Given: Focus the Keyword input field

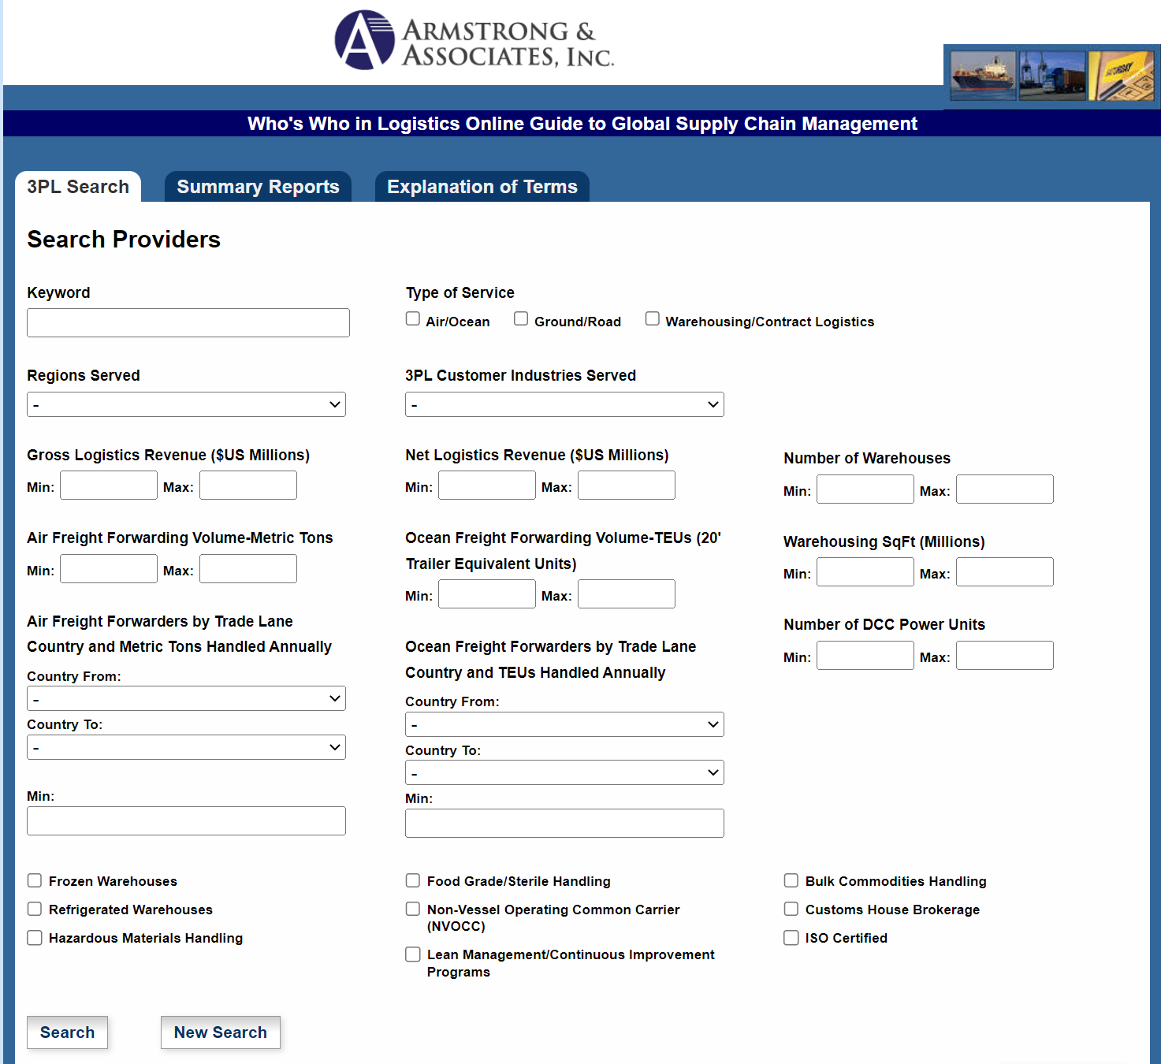Looking at the screenshot, I should click(188, 322).
